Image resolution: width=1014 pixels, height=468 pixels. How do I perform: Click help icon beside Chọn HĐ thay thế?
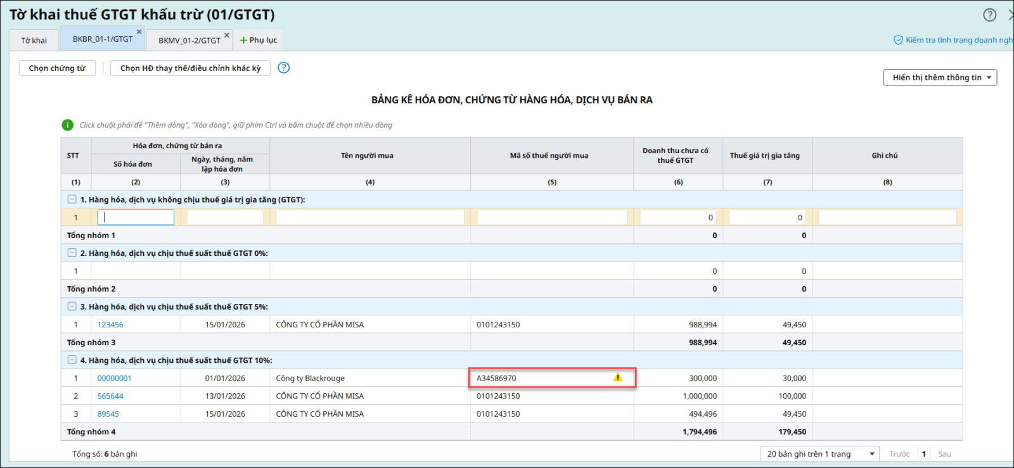284,68
